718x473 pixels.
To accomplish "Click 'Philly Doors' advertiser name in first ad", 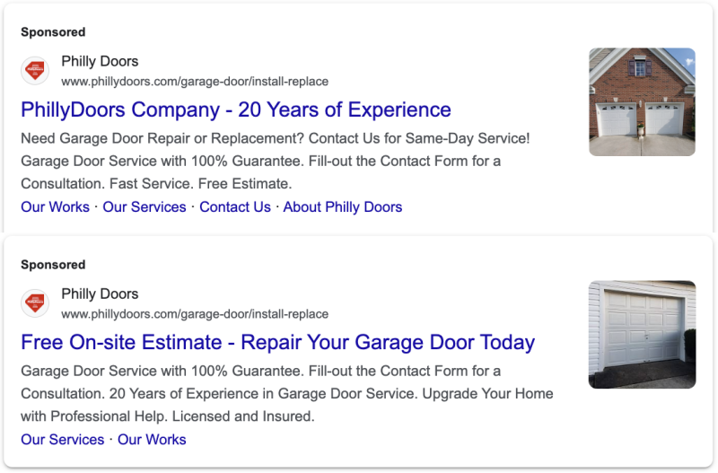I will pos(100,61).
